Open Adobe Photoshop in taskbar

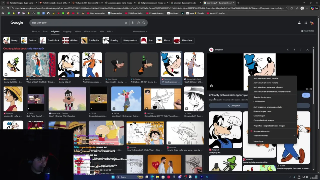[207, 177]
